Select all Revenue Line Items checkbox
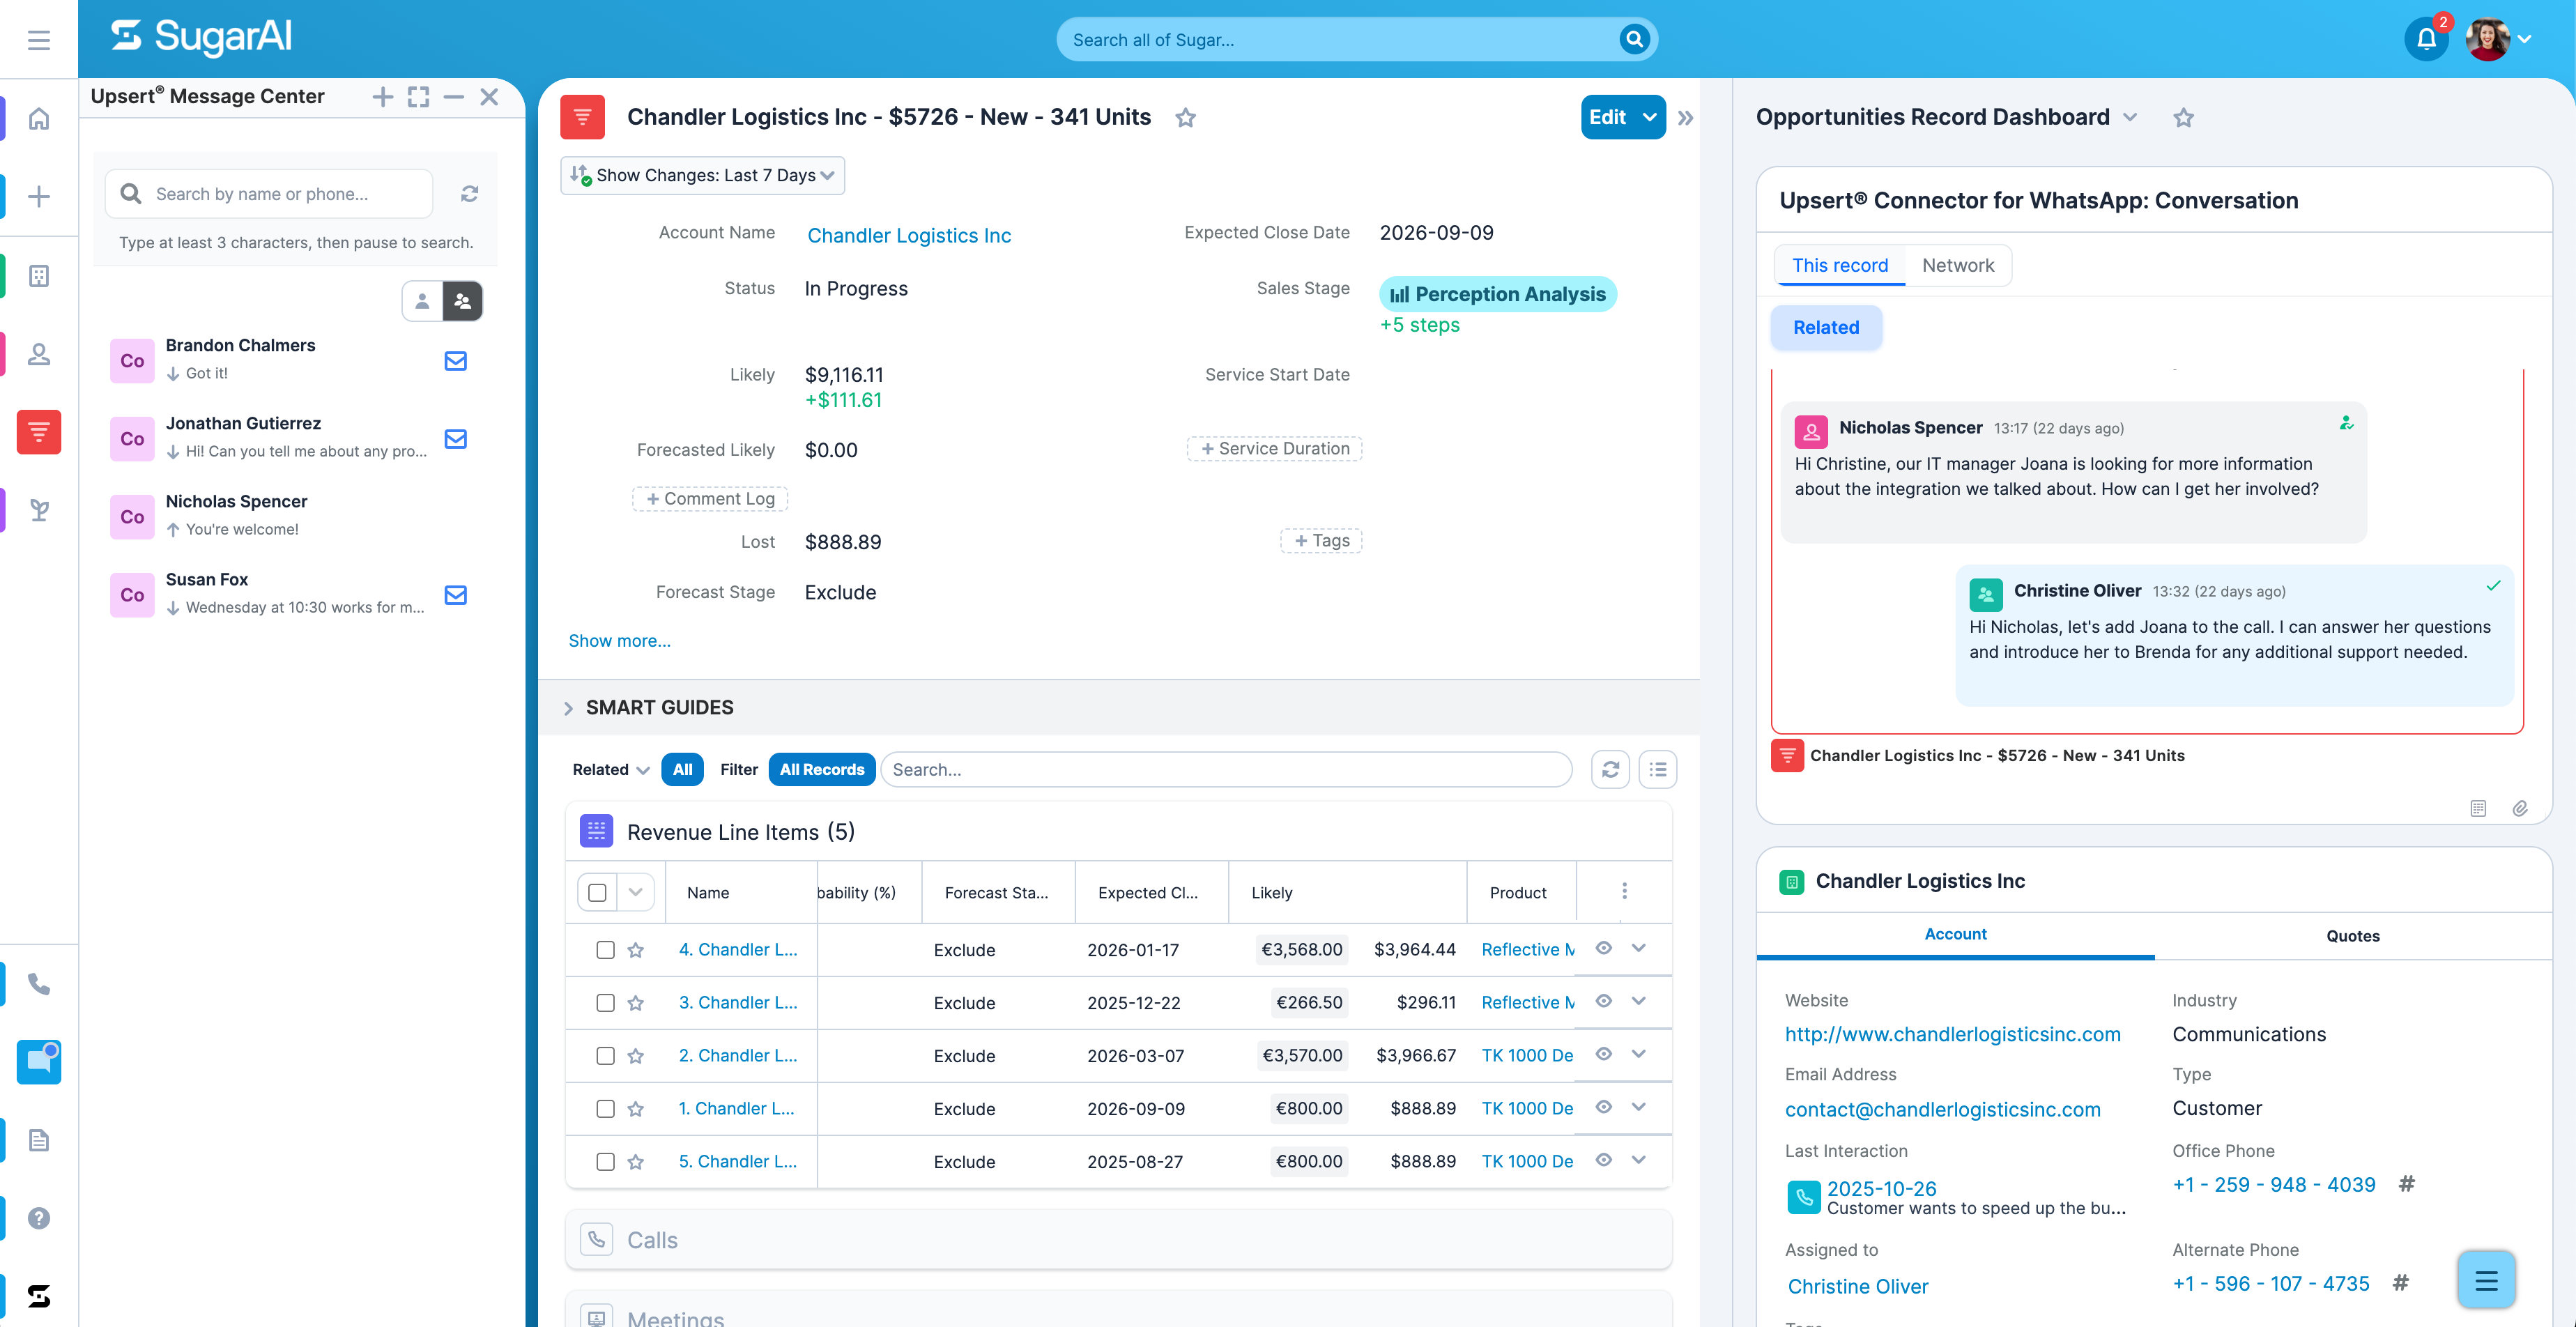 click(x=597, y=892)
